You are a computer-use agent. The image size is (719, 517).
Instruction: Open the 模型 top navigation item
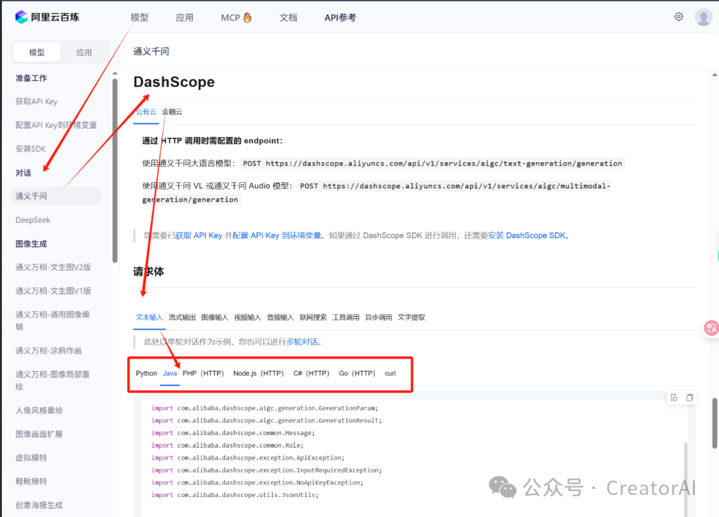[x=139, y=17]
